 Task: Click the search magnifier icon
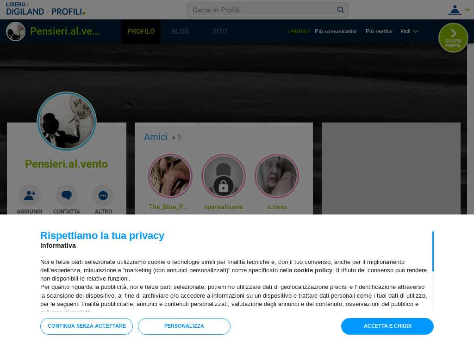point(340,10)
